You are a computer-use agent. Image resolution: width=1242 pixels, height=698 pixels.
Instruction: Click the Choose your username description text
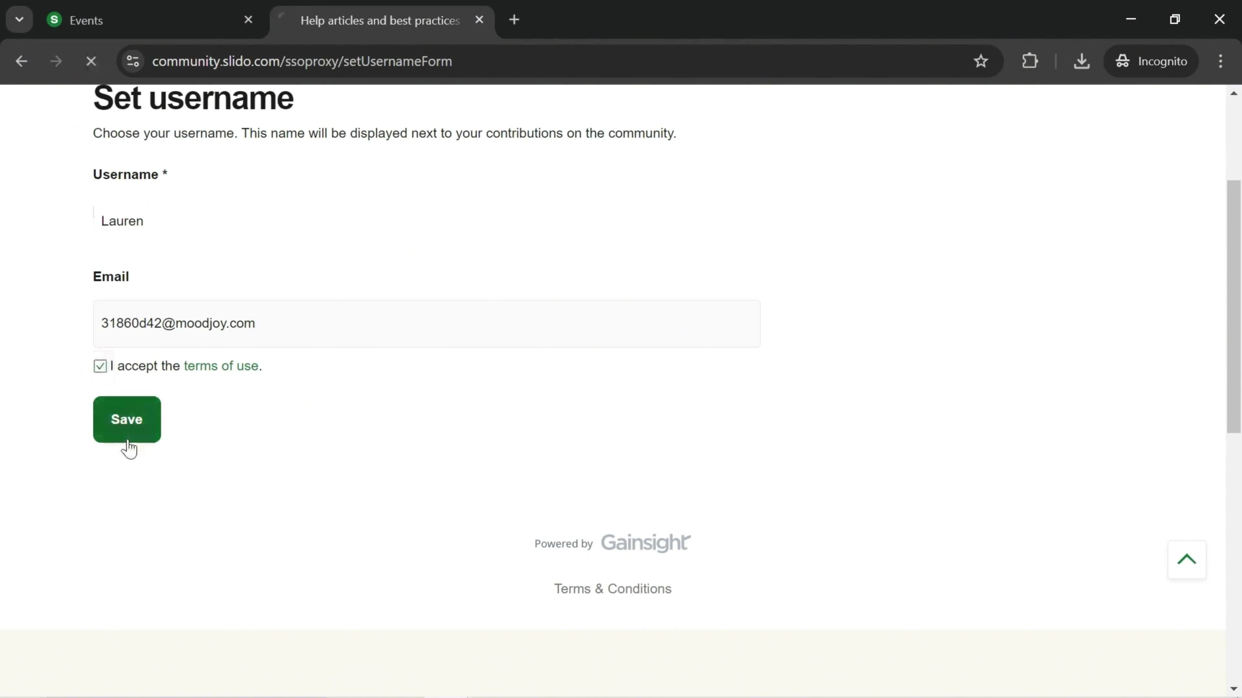coord(384,133)
